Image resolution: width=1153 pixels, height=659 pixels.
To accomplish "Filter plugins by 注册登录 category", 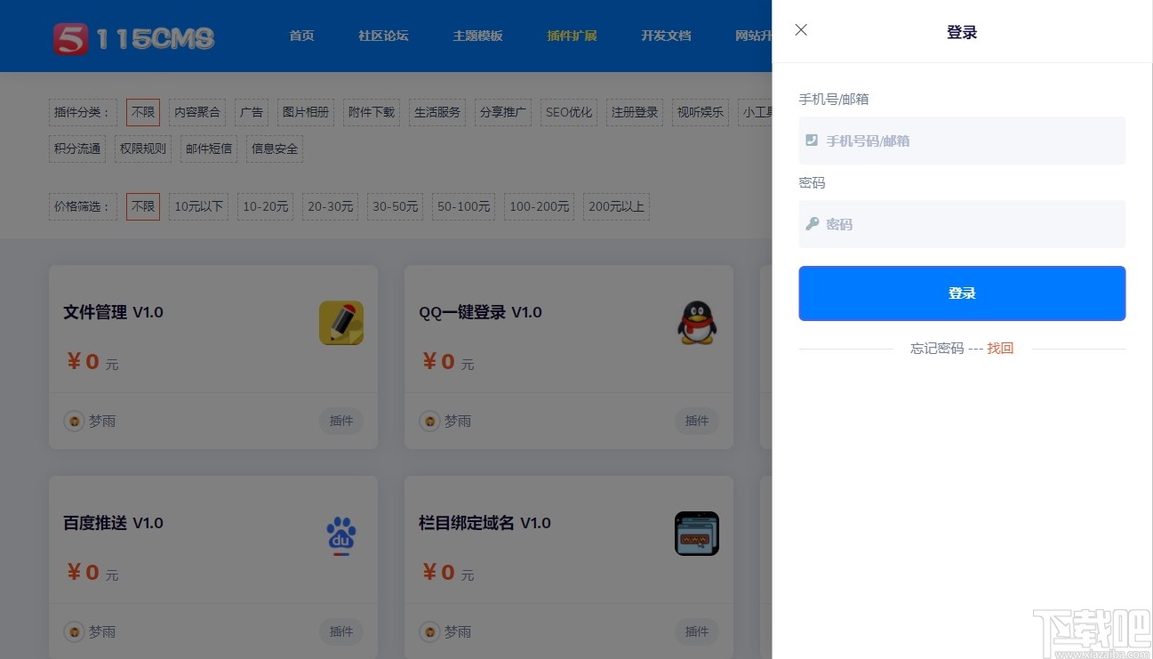I will pos(635,112).
